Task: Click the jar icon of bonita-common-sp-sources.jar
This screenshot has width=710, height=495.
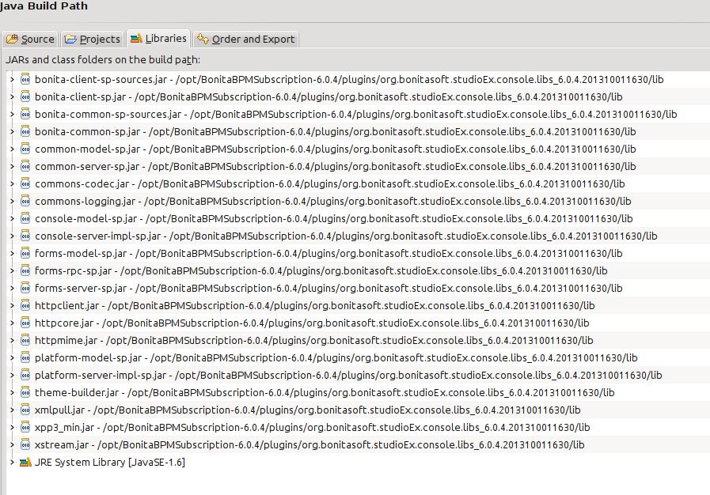Action: pyautogui.click(x=25, y=114)
